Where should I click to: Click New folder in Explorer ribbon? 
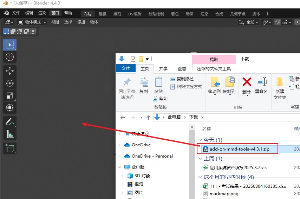[280, 88]
